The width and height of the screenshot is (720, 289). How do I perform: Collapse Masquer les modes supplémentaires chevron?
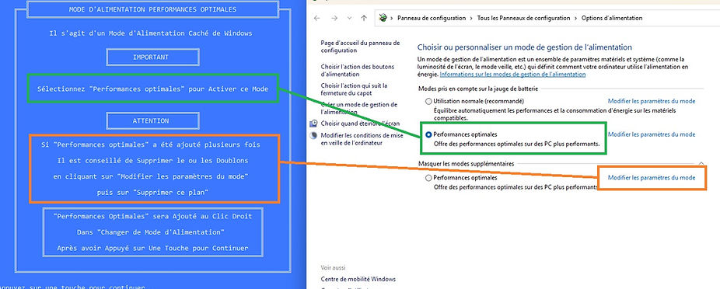pyautogui.click(x=701, y=163)
